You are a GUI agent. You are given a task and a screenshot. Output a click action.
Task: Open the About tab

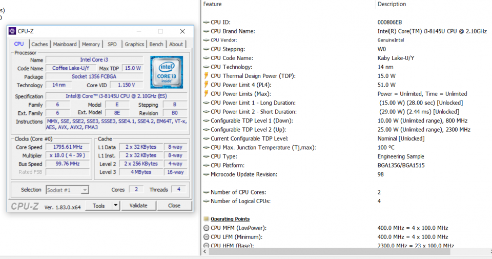(x=176, y=44)
